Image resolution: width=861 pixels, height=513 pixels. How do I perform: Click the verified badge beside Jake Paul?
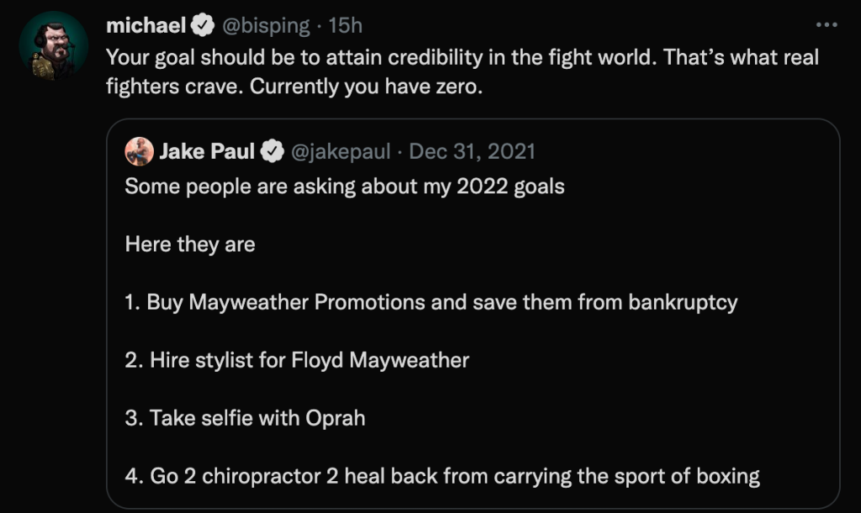click(x=272, y=152)
